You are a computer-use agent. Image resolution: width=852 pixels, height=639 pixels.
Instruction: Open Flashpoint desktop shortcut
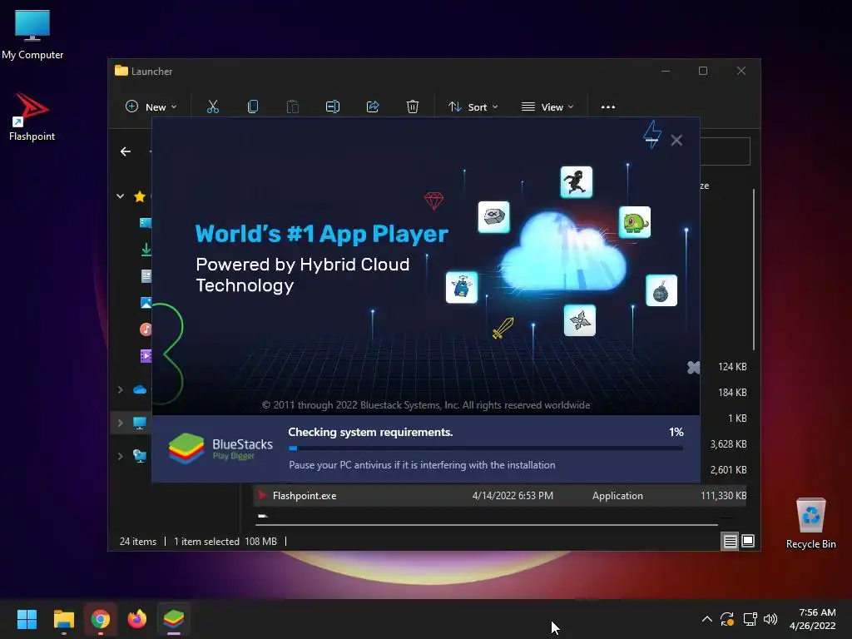[x=32, y=116]
